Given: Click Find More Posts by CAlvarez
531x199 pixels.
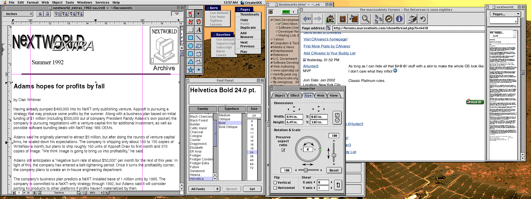Looking at the screenshot, I should (327, 46).
